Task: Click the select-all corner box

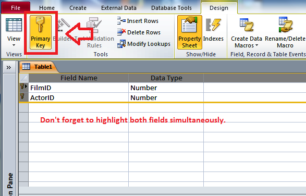Action: (x=24, y=78)
